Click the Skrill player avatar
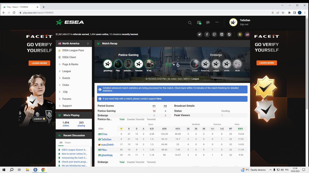 point(237,64)
